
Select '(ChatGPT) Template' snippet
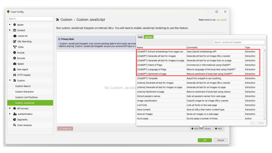[x=200, y=78]
